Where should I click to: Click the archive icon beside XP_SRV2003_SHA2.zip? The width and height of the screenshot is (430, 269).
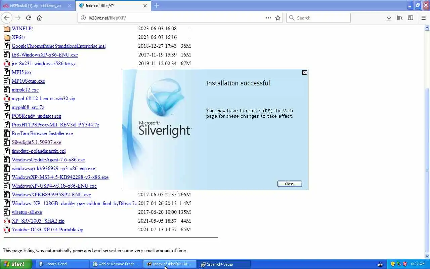pos(7,221)
